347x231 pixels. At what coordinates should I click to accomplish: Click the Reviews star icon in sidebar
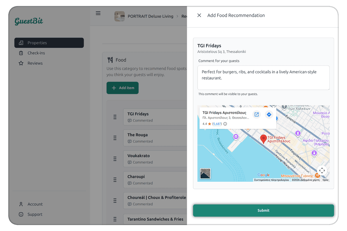[21, 63]
